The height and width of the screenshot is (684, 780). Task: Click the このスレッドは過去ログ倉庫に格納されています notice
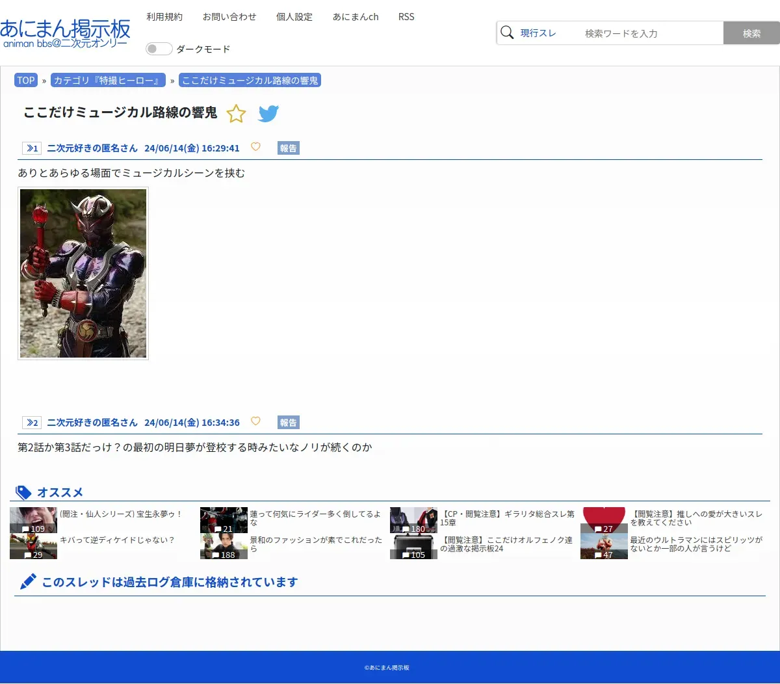(x=170, y=582)
